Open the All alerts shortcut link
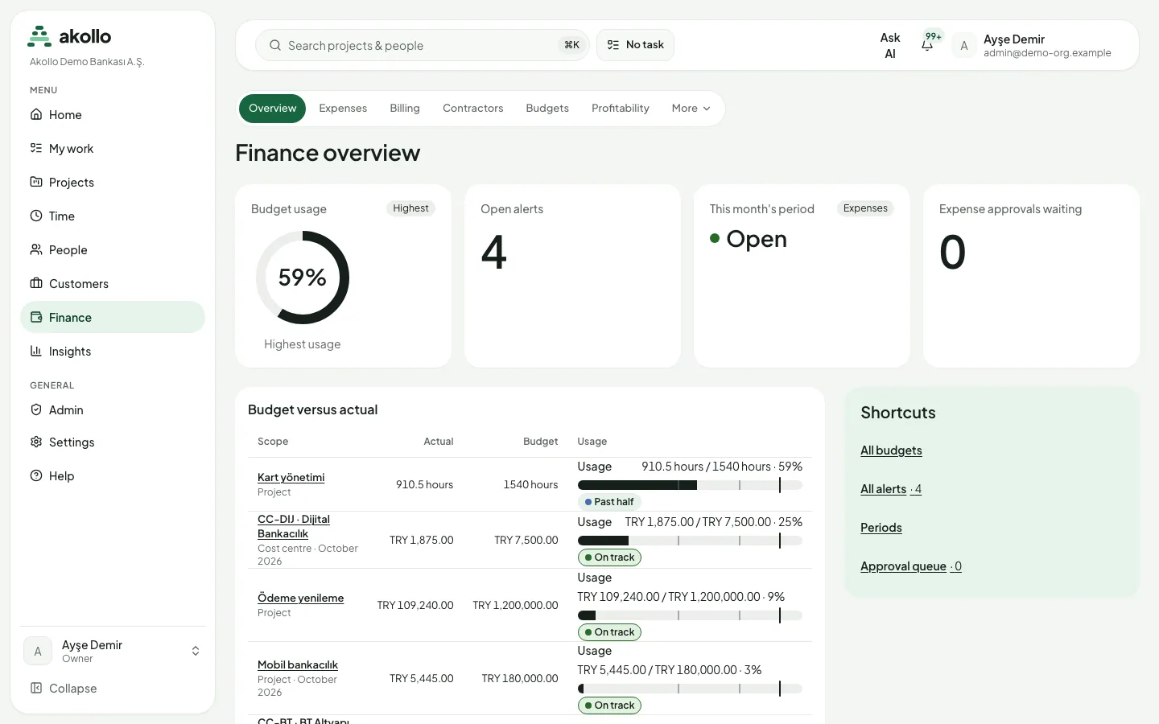Screen dimensions: 1159x724 (891, 489)
